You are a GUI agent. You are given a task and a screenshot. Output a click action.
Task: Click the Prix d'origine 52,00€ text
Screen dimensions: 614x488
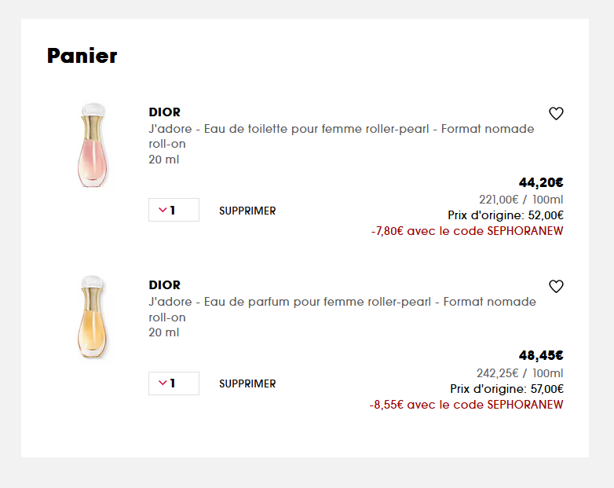(506, 215)
